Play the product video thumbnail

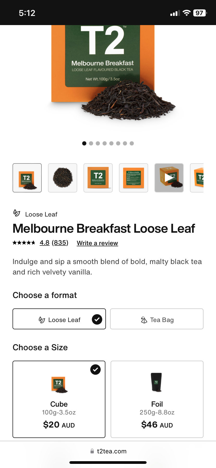click(169, 178)
